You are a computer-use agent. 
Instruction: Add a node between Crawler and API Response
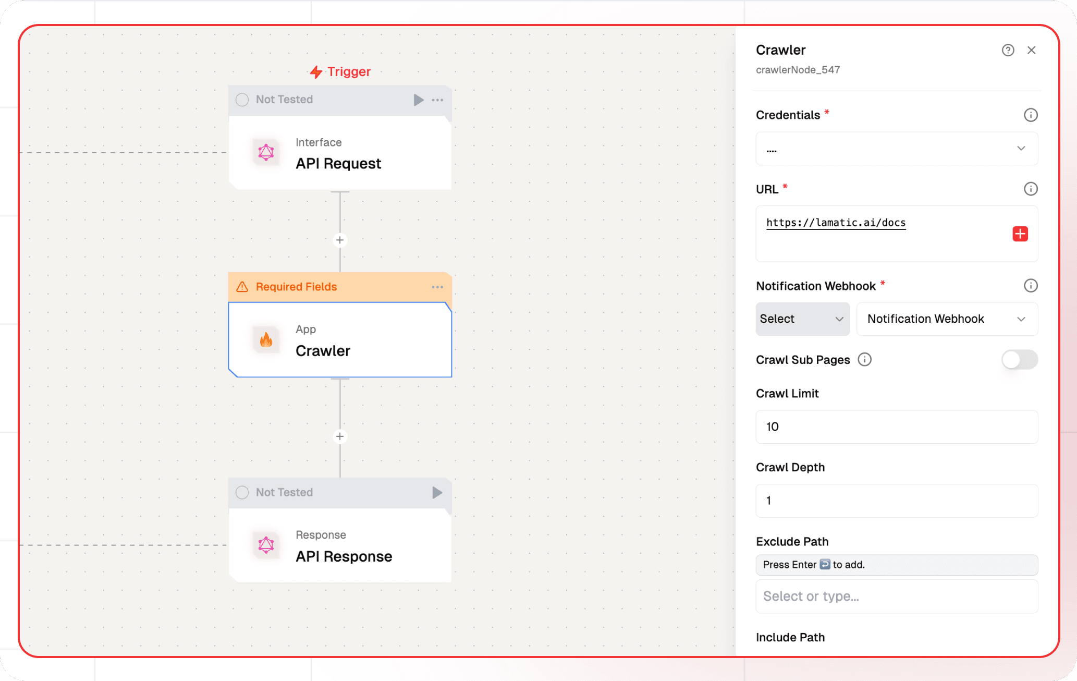340,436
